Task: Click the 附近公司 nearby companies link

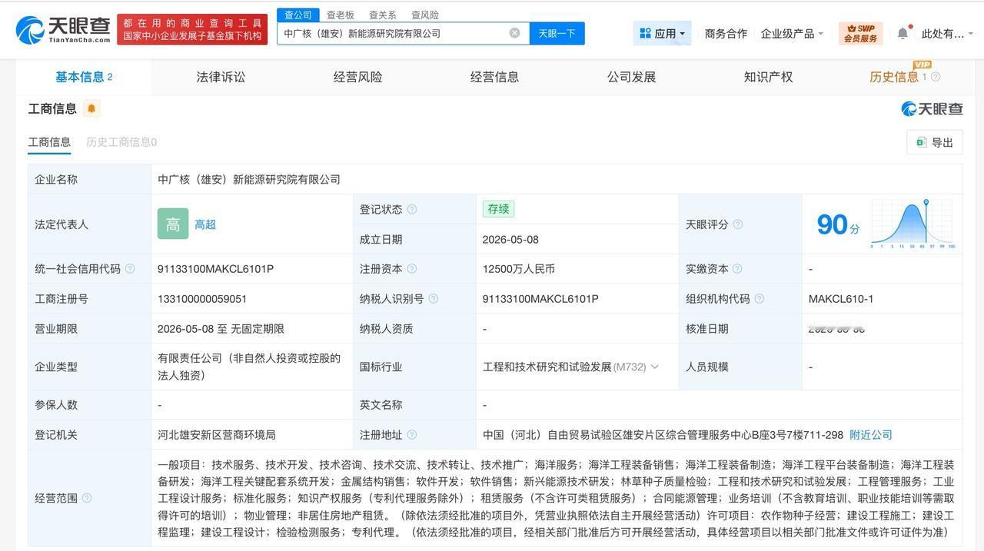Action: pos(871,435)
